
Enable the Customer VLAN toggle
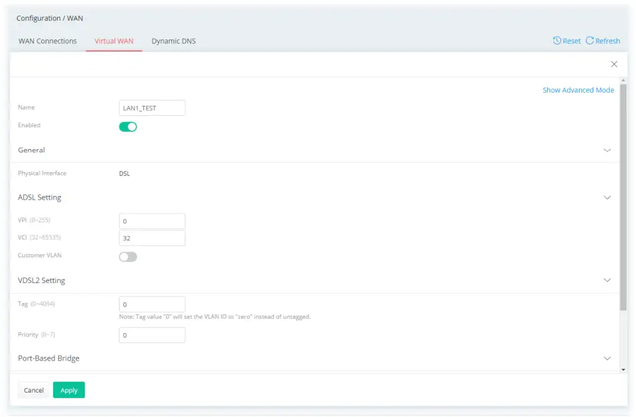click(128, 255)
